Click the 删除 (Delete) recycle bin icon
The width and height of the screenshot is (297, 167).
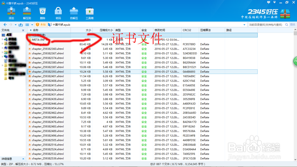tap(42, 13)
